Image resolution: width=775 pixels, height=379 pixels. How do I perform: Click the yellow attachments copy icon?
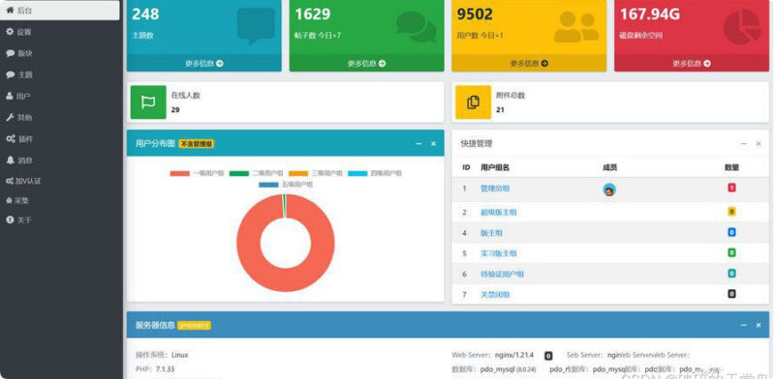point(473,102)
